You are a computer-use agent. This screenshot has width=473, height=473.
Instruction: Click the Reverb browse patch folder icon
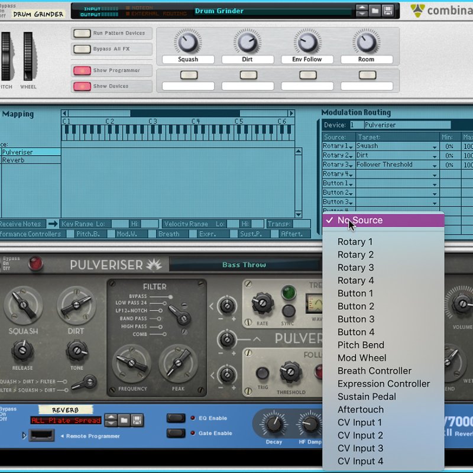click(124, 420)
